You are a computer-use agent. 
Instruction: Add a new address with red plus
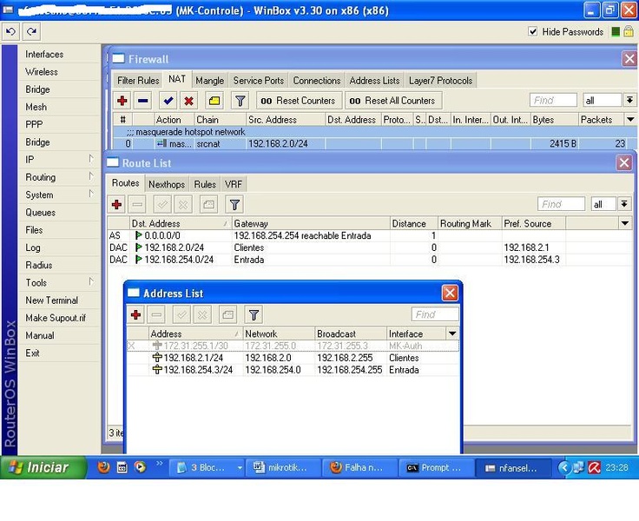pyautogui.click(x=135, y=314)
